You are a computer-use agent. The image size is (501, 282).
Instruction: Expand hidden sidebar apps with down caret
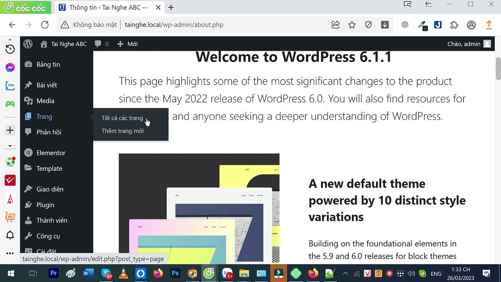[10, 146]
